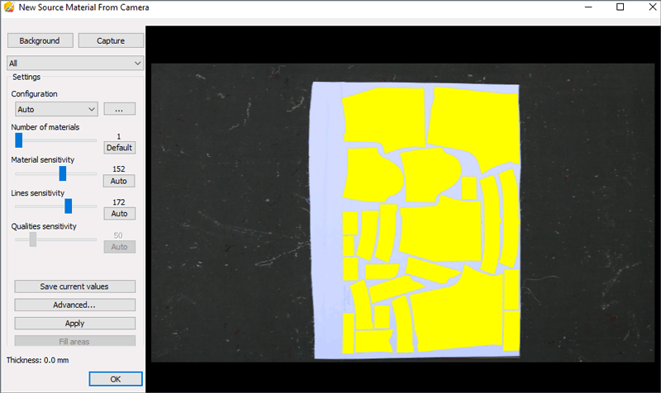
Task: Confirm with the OK button
Action: click(116, 379)
